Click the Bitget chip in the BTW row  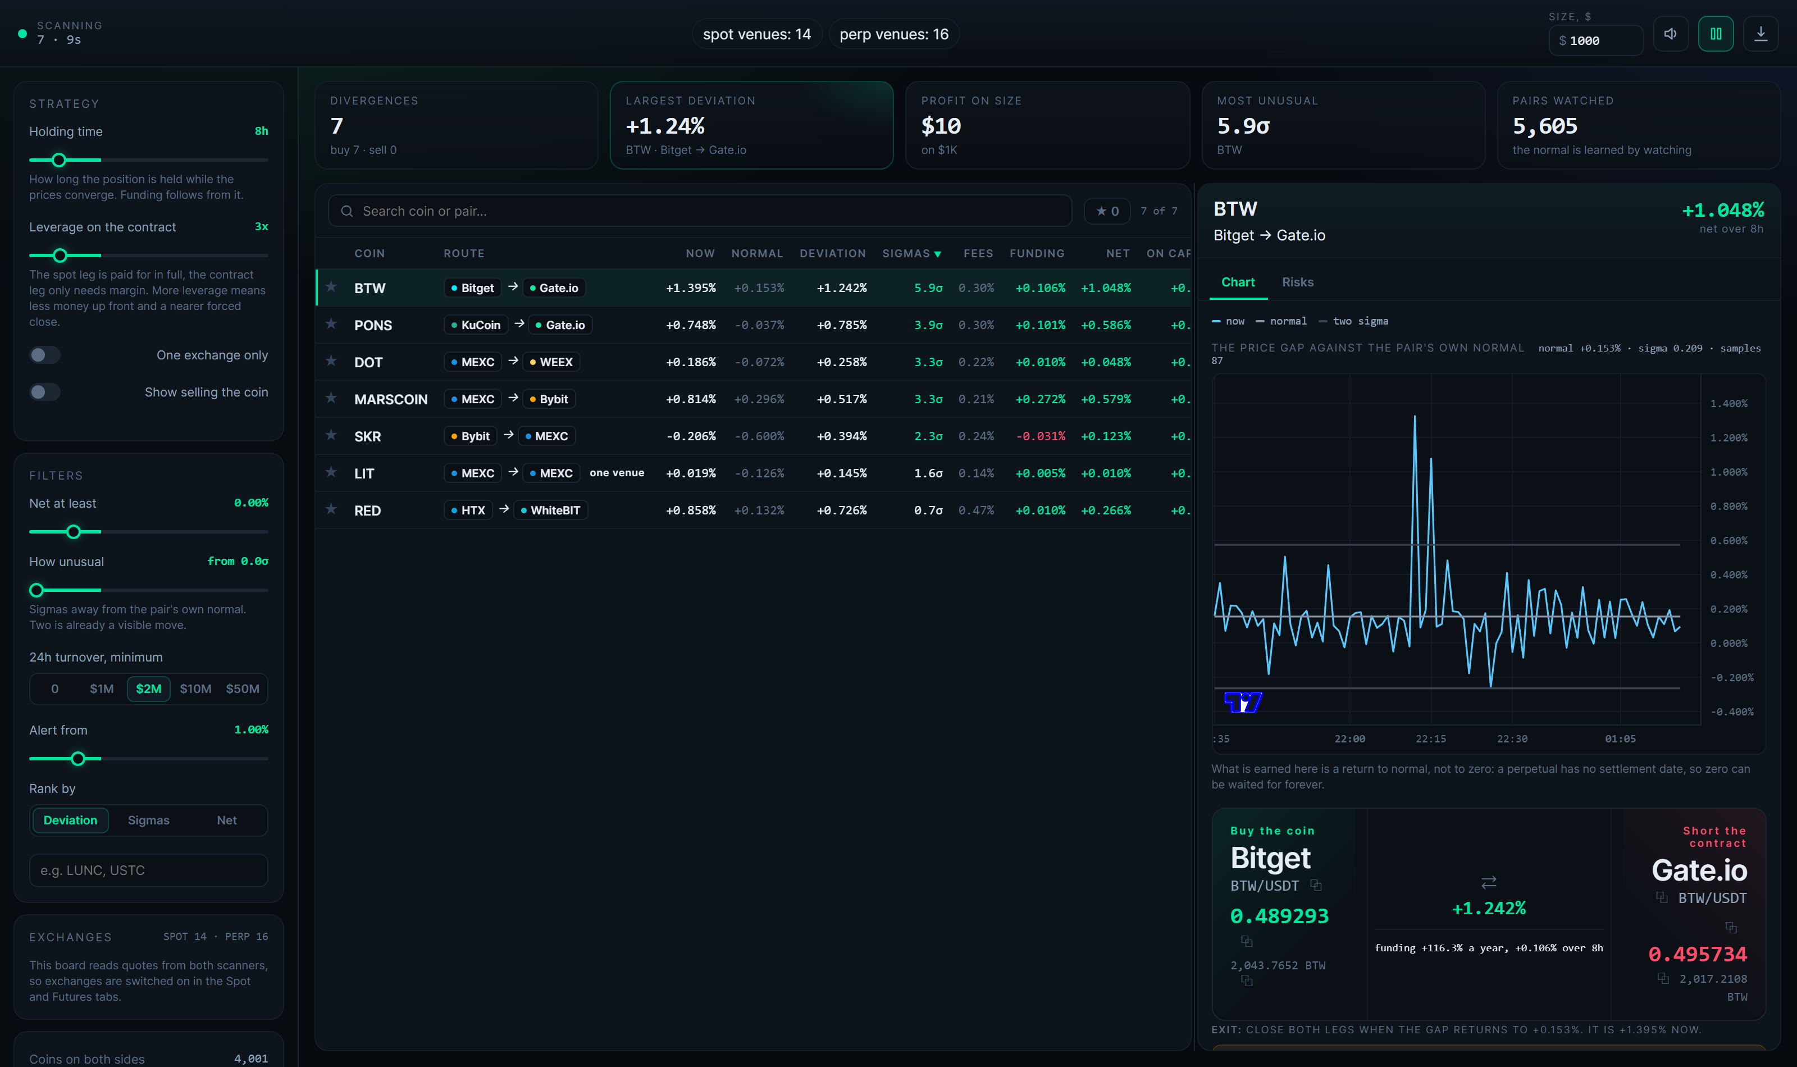pos(472,288)
